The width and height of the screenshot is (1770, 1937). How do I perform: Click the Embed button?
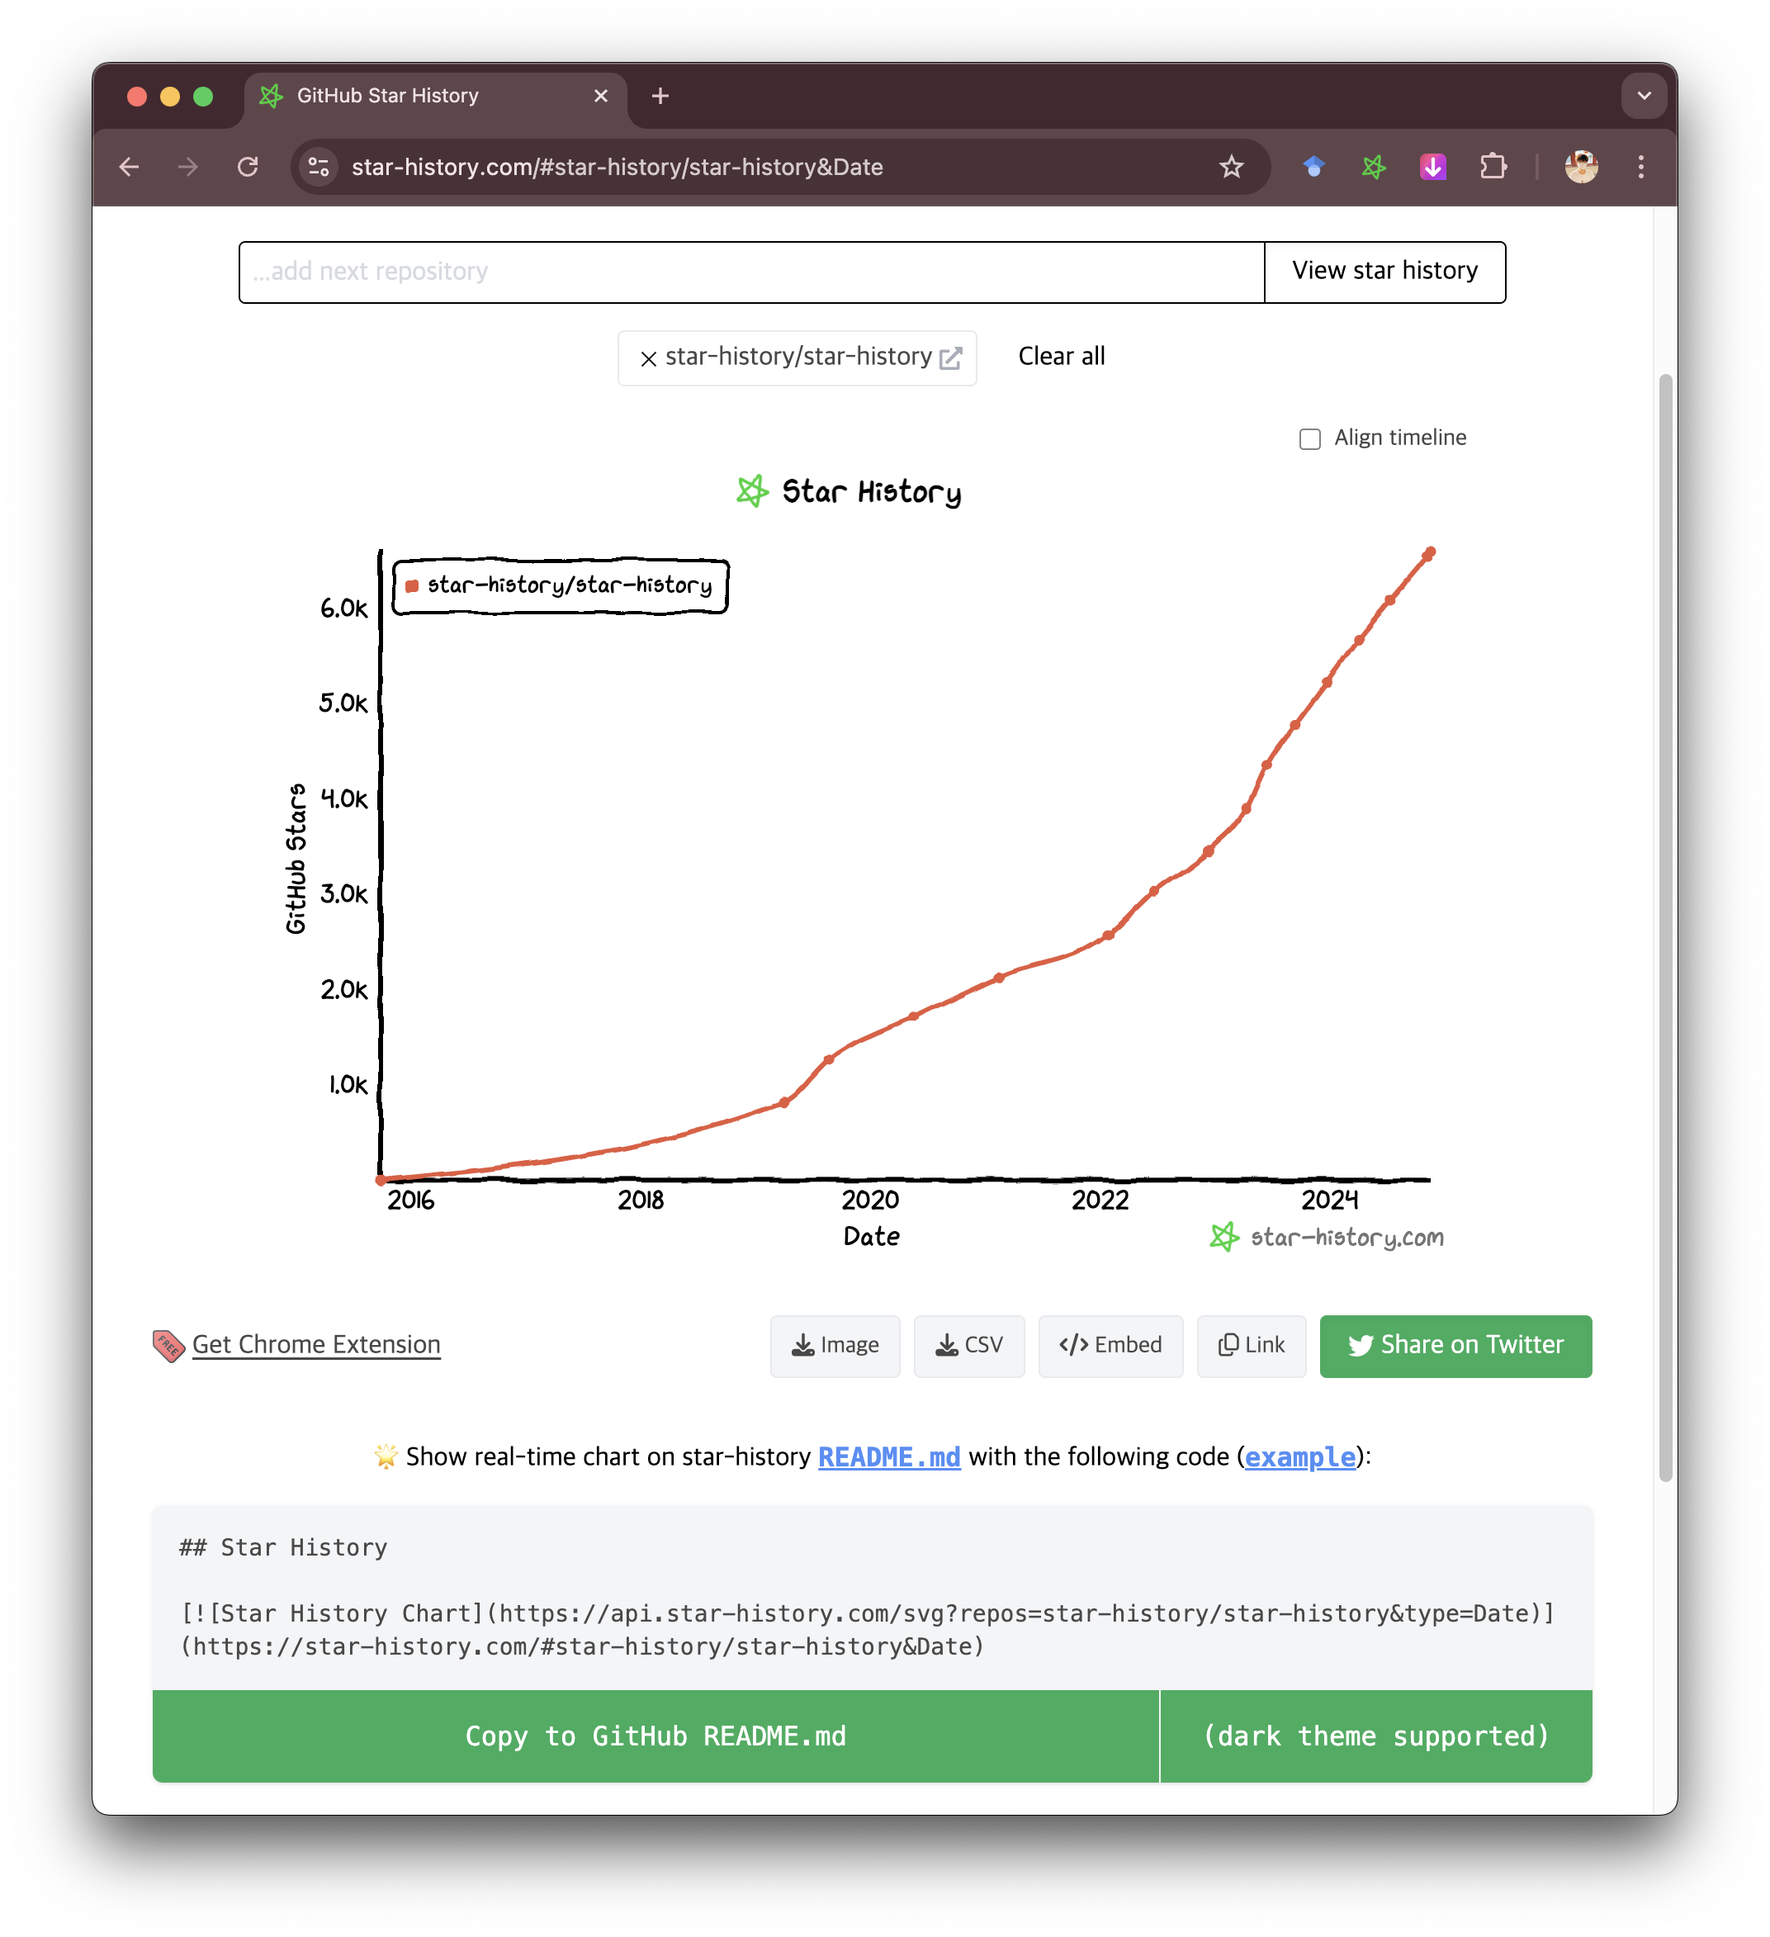pos(1110,1345)
